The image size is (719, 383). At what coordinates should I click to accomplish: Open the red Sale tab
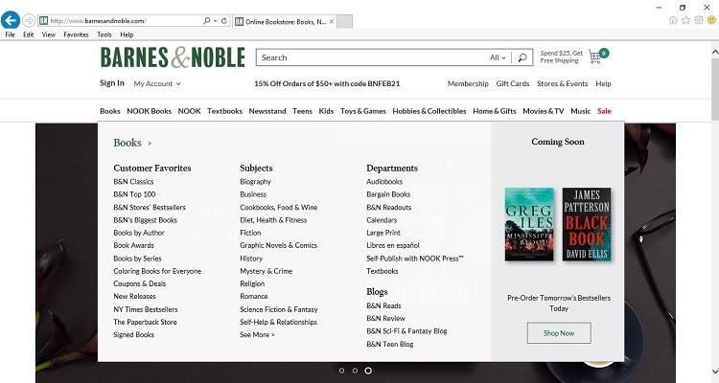click(x=604, y=111)
